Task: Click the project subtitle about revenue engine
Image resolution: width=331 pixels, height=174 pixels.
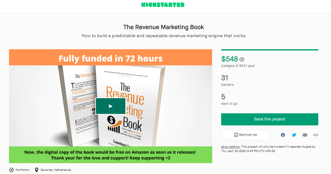Action: tap(163, 36)
